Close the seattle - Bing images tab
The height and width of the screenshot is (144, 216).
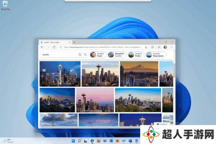point(70,42)
